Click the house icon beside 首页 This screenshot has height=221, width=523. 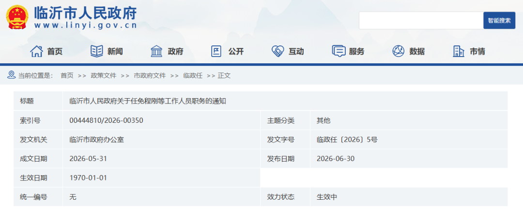point(36,51)
